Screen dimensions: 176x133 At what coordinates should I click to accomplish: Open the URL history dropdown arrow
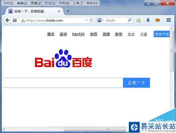pos(86,20)
